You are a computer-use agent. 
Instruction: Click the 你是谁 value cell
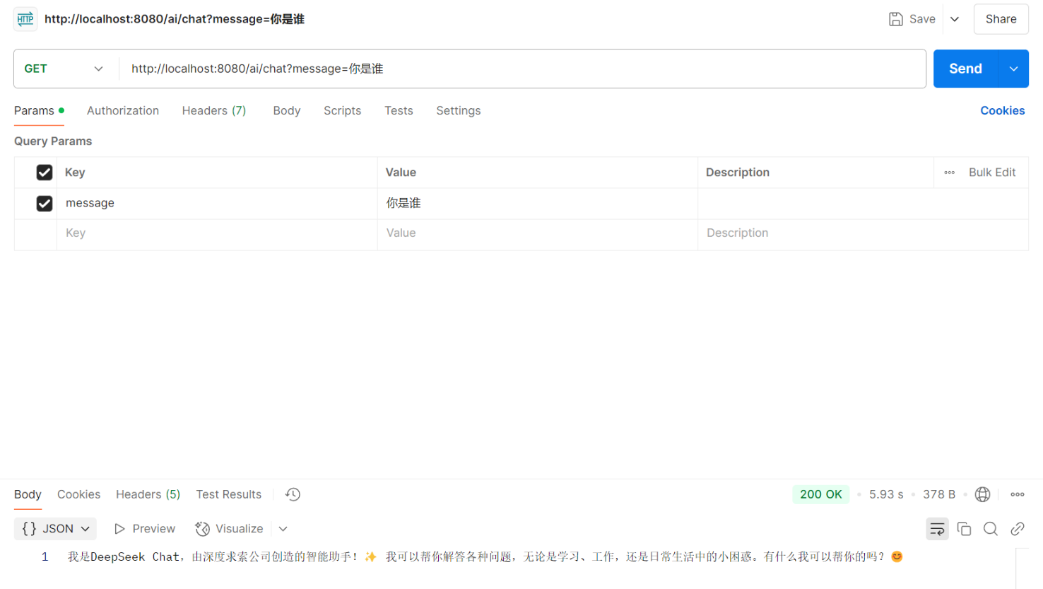pos(537,204)
